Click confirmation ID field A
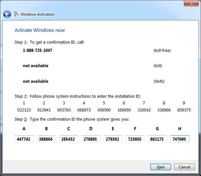Viewport: 201px width, 176px height. [24, 139]
